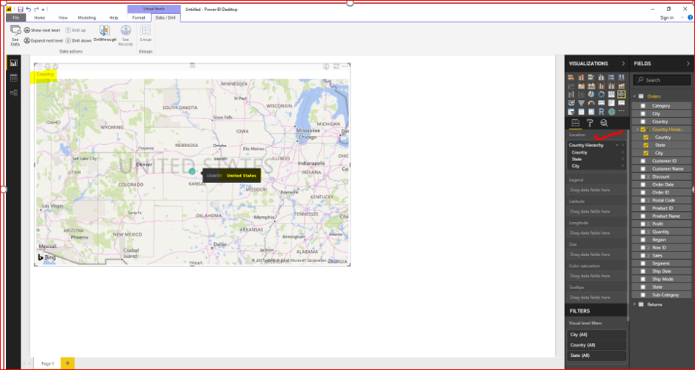Select the Treemap visual

tap(612, 94)
